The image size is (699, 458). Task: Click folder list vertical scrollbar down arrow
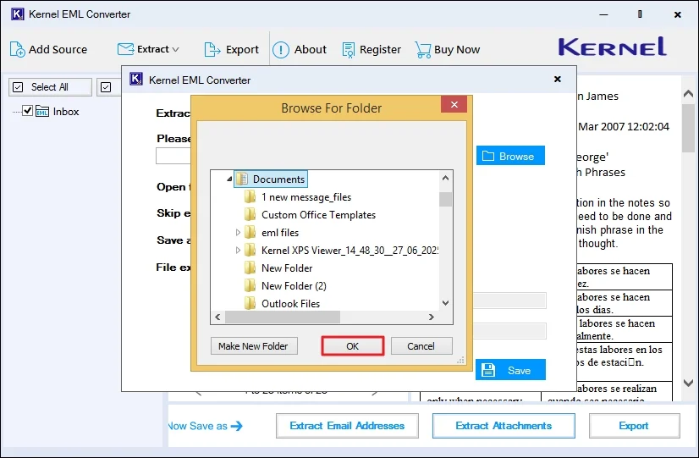(x=445, y=303)
